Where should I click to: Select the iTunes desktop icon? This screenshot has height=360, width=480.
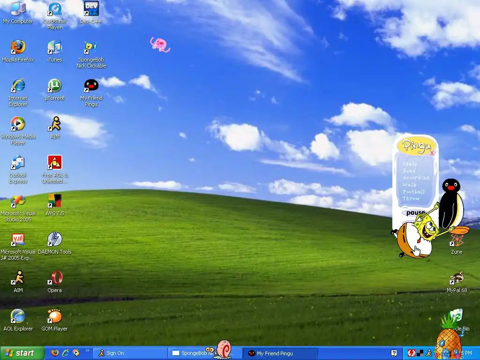point(54,51)
